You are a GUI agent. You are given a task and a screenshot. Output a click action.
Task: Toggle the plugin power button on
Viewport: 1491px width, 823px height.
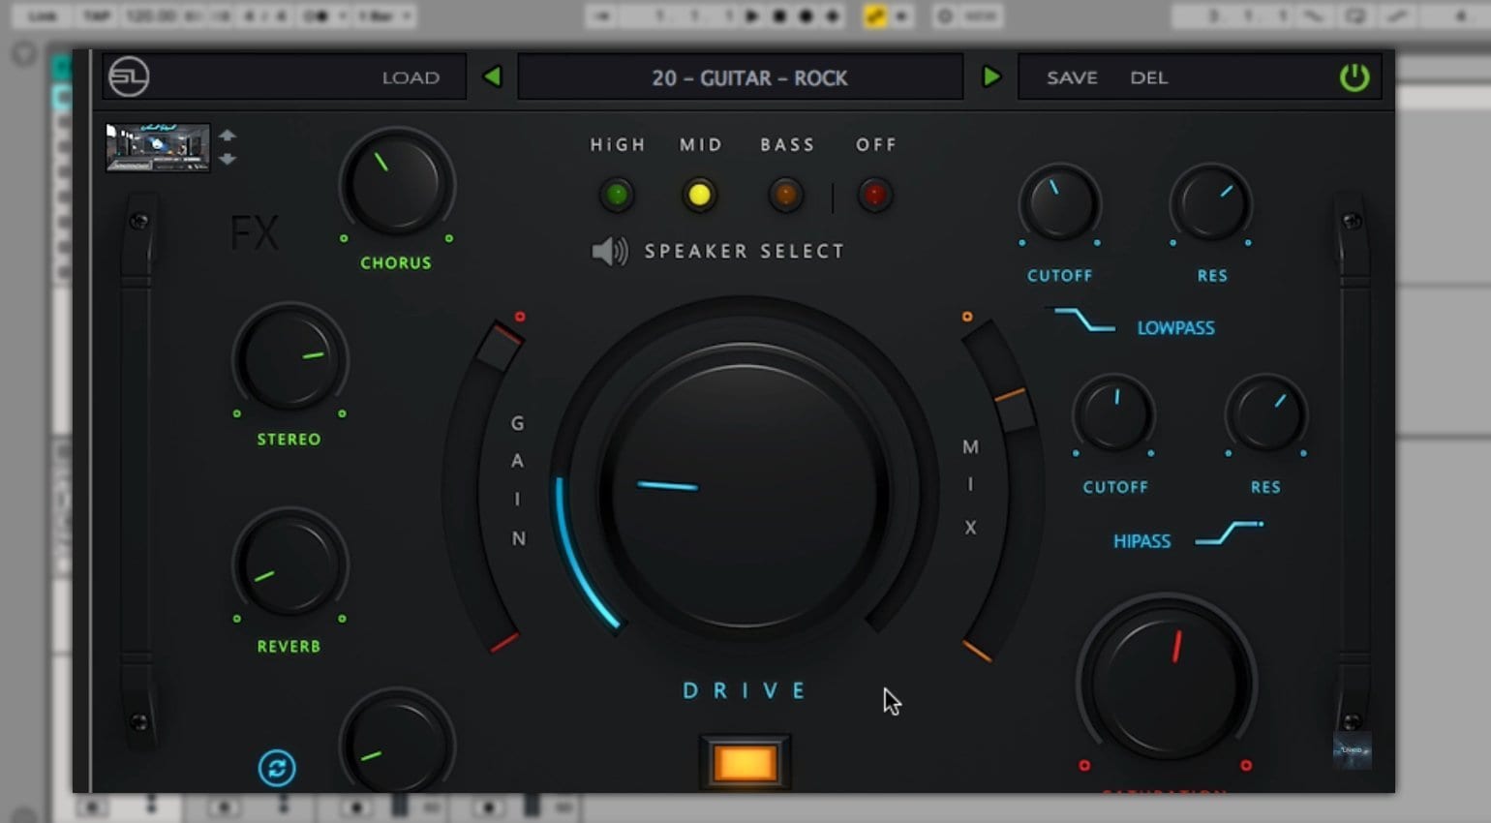1354,77
